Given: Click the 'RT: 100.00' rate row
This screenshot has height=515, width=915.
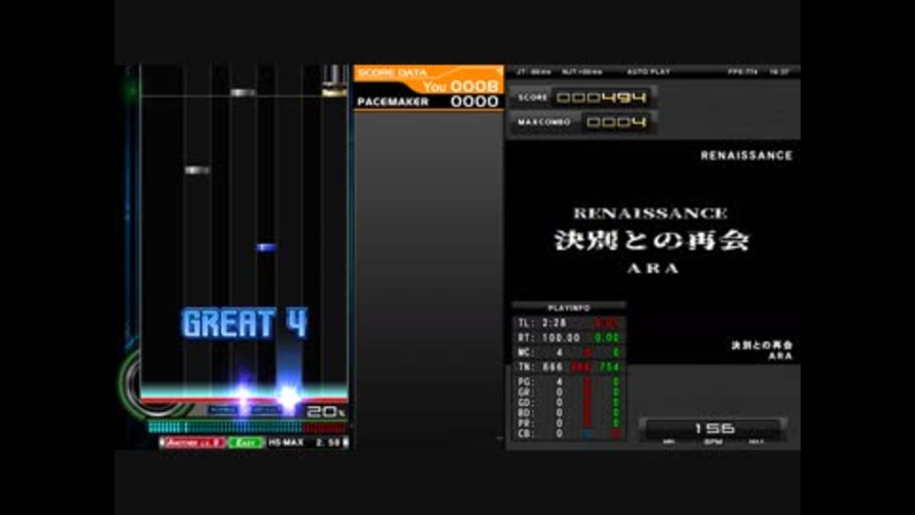Looking at the screenshot, I should (x=569, y=338).
